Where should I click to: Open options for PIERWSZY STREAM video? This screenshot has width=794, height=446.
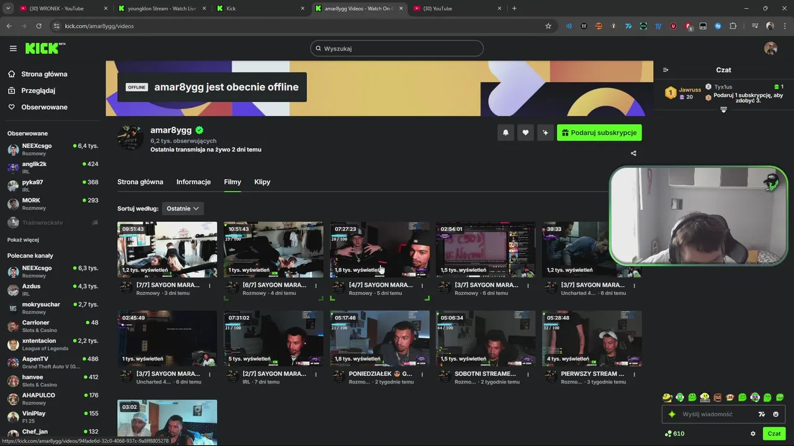tap(635, 374)
